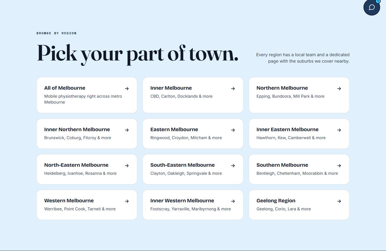Viewport: 386px width, 251px height.
Task: Click 'Footscray, Yarraville, Maribyrnong & more' text
Action: (191, 209)
